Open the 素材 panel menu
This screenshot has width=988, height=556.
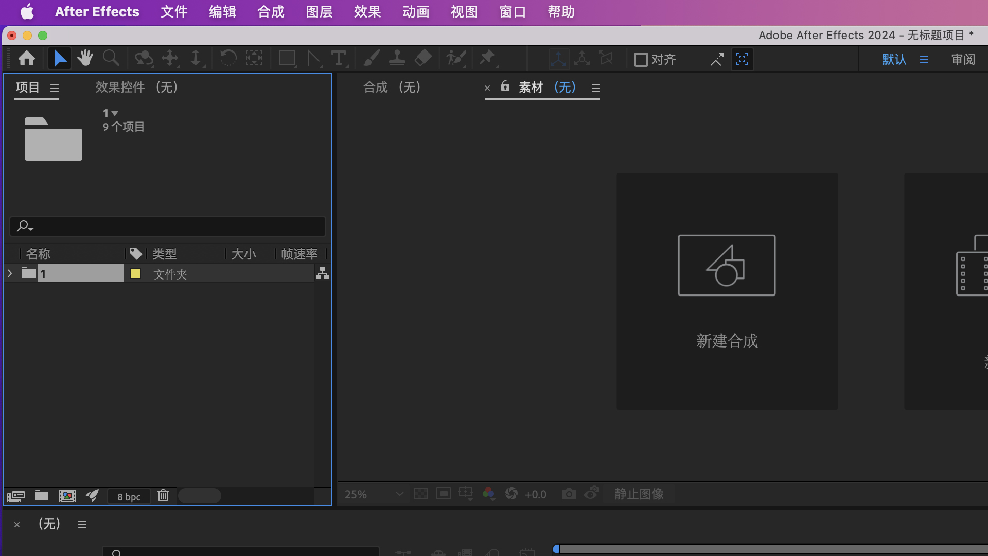[595, 88]
